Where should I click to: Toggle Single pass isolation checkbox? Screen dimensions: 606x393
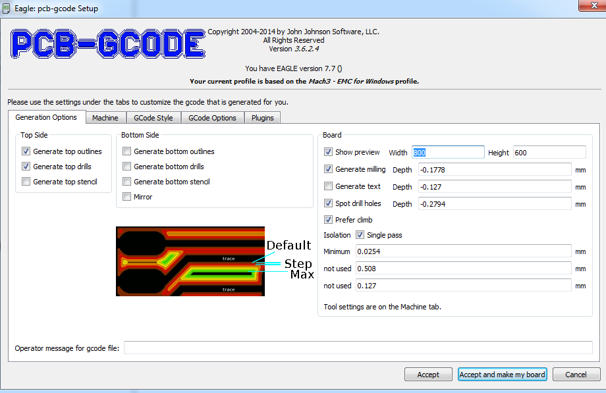(360, 234)
